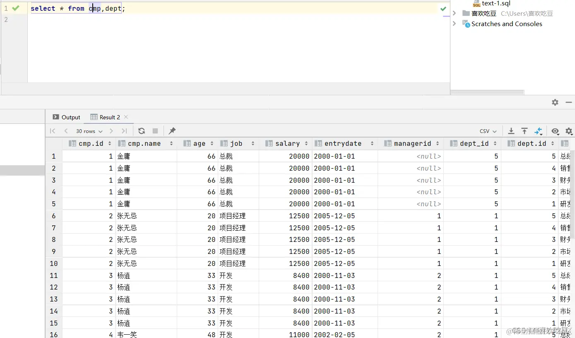Select row number 16 in grid

point(53,334)
